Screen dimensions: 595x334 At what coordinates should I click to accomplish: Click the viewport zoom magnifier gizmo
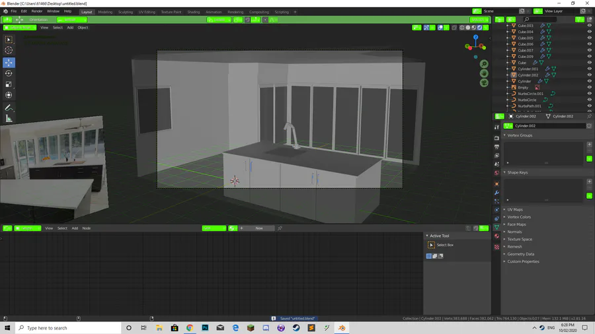pos(484,64)
